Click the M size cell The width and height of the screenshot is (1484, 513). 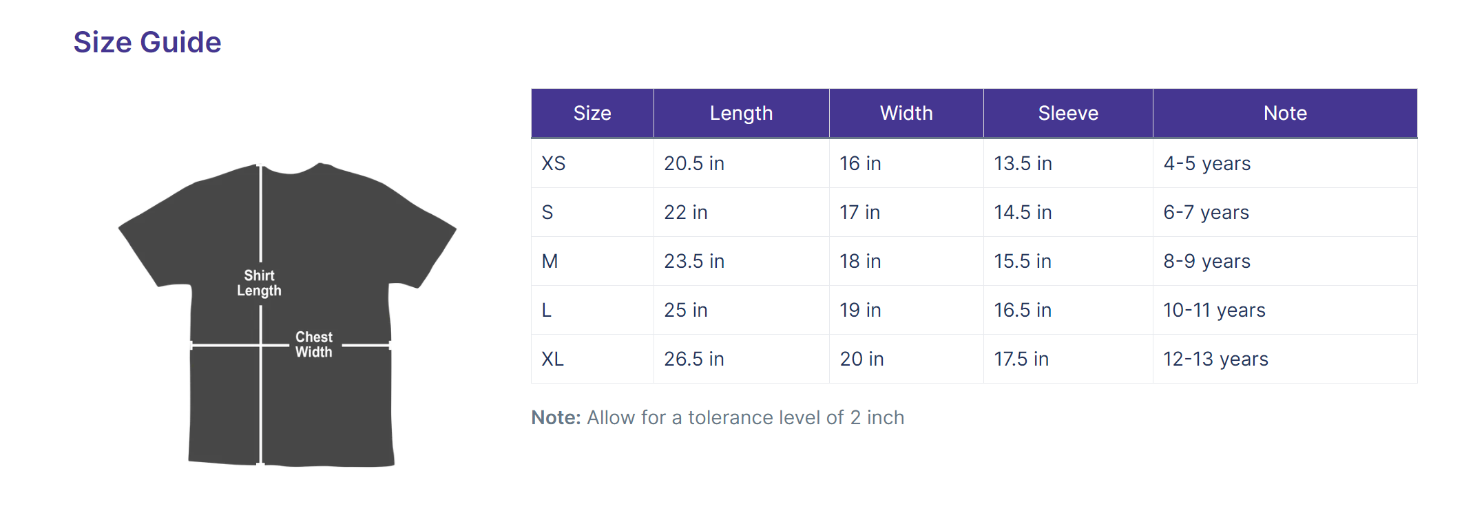point(592,261)
